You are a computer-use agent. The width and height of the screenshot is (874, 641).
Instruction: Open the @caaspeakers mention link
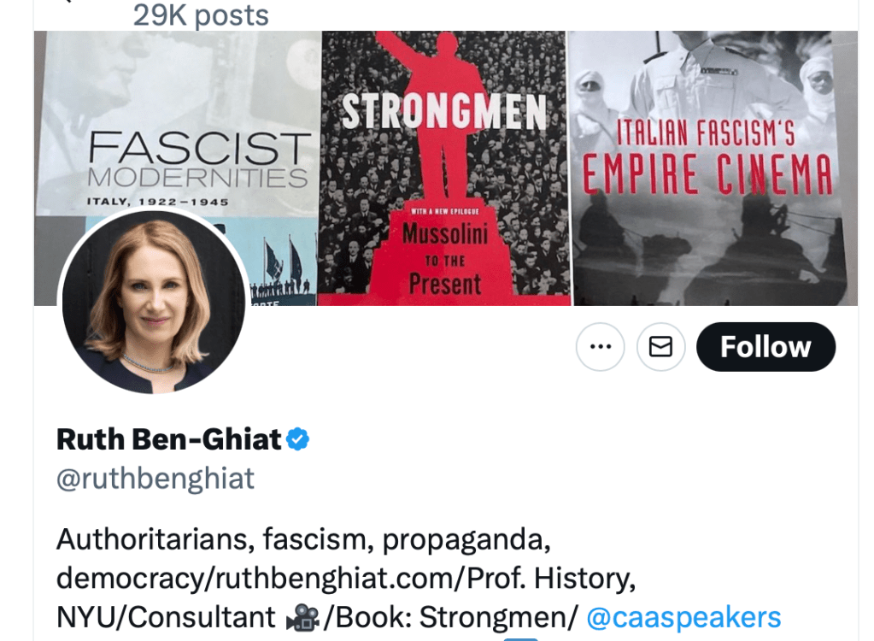[683, 617]
